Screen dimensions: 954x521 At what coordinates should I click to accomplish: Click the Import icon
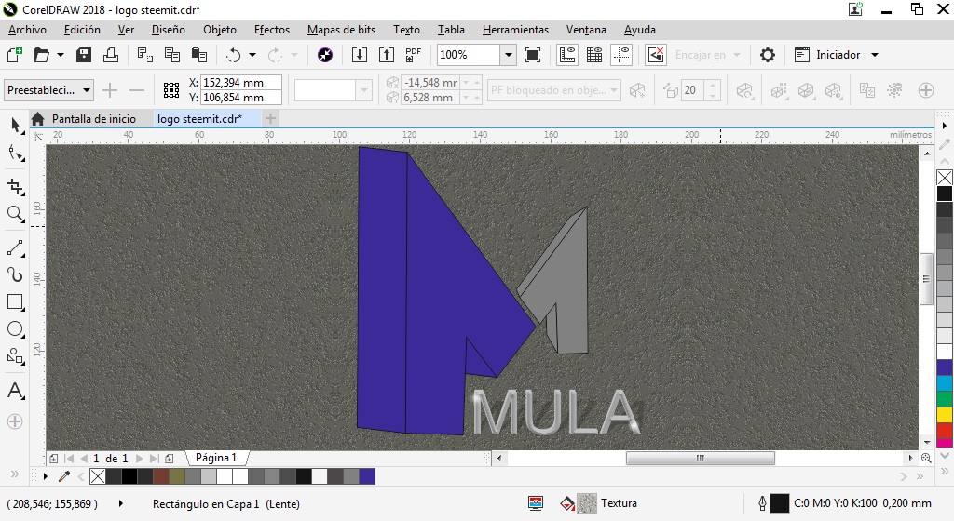click(360, 55)
